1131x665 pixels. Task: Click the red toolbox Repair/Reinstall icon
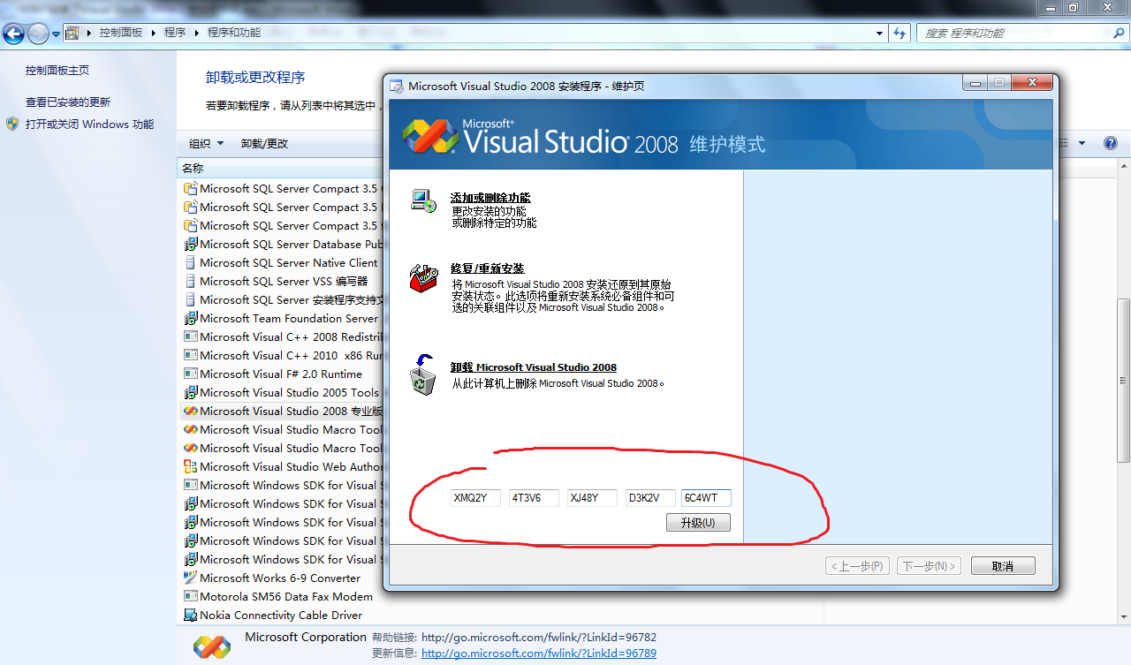click(x=423, y=277)
